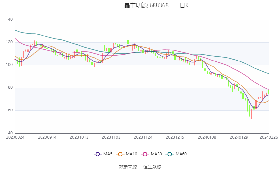
Task: Toggle the MA5 legend series
Action: coord(103,154)
